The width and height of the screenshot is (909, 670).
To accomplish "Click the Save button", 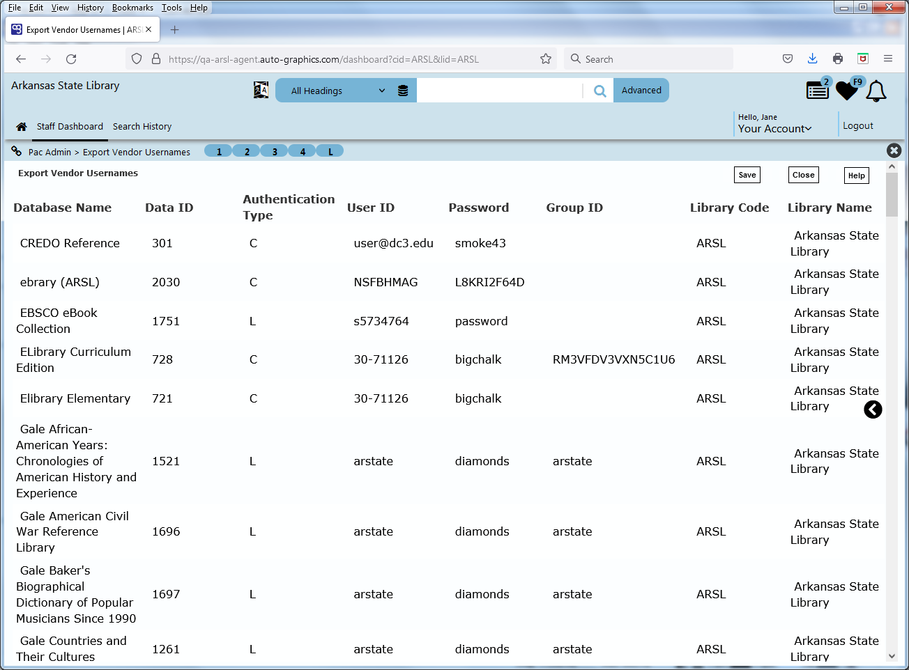I will coord(747,175).
